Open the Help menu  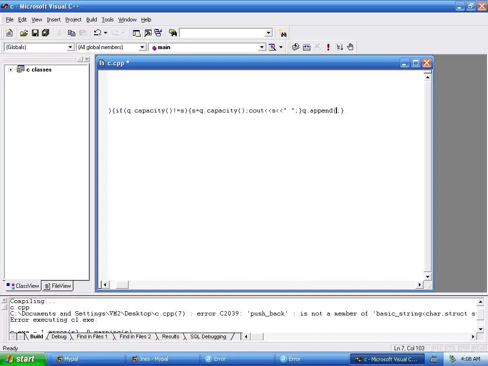(146, 20)
